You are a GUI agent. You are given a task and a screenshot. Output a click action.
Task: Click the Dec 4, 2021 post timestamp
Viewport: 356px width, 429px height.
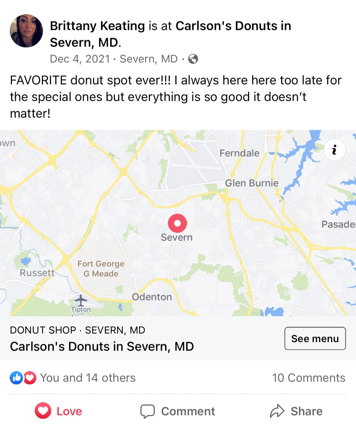click(x=80, y=59)
